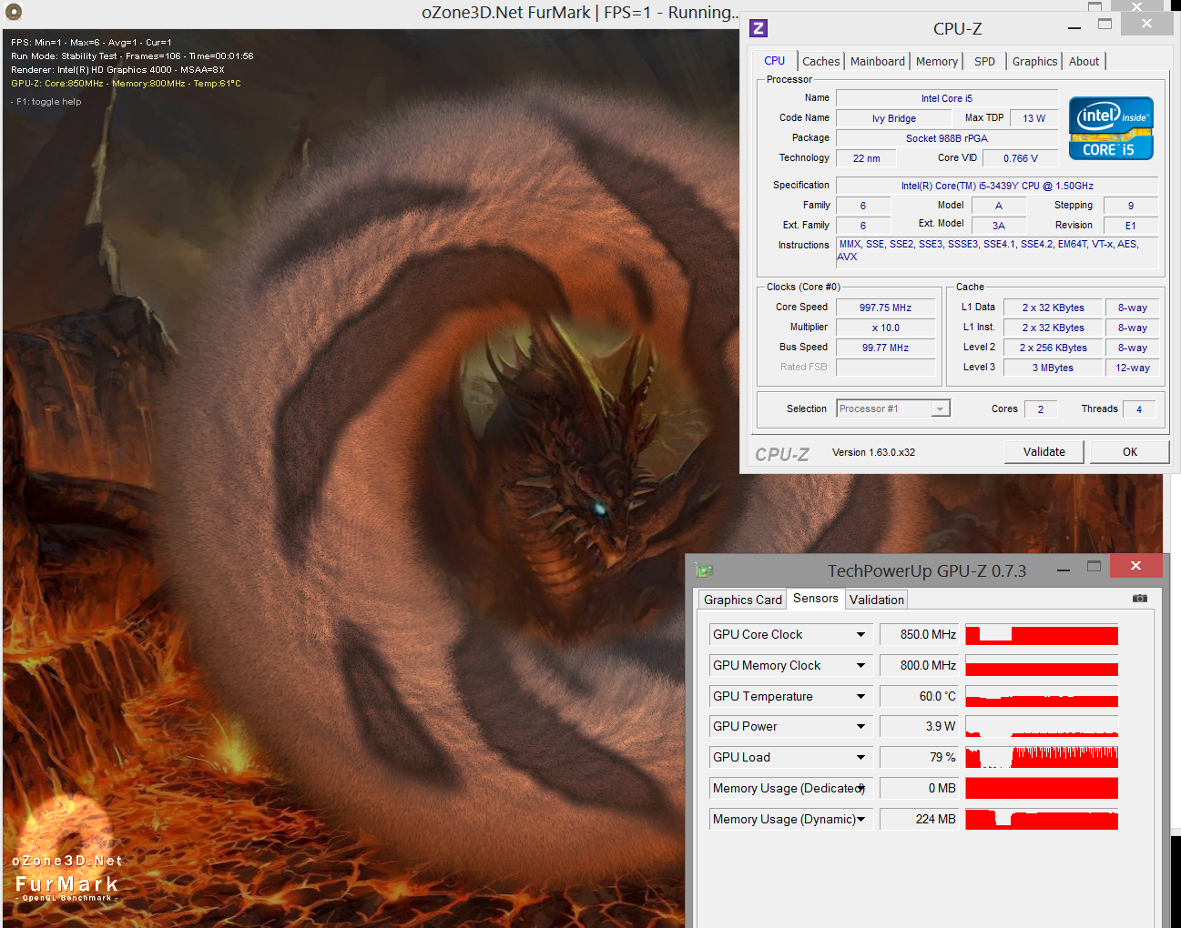Click the Level 2 cache '2 x 256 KBytes' value
The image size is (1181, 928).
point(1053,348)
